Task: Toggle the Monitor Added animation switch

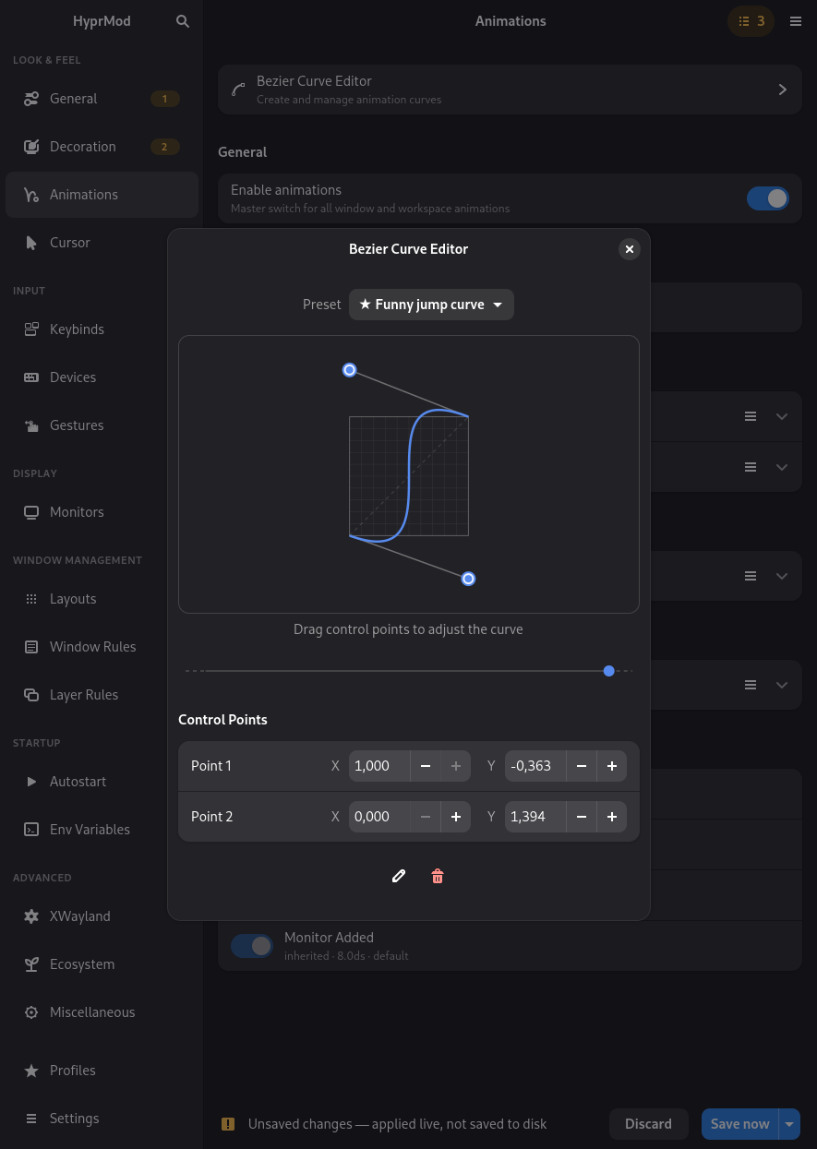Action: tap(251, 946)
